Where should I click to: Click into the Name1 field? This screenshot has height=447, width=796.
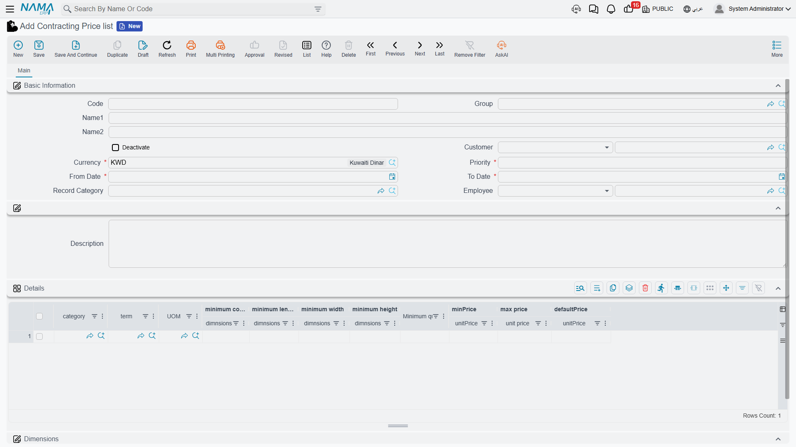[447, 118]
